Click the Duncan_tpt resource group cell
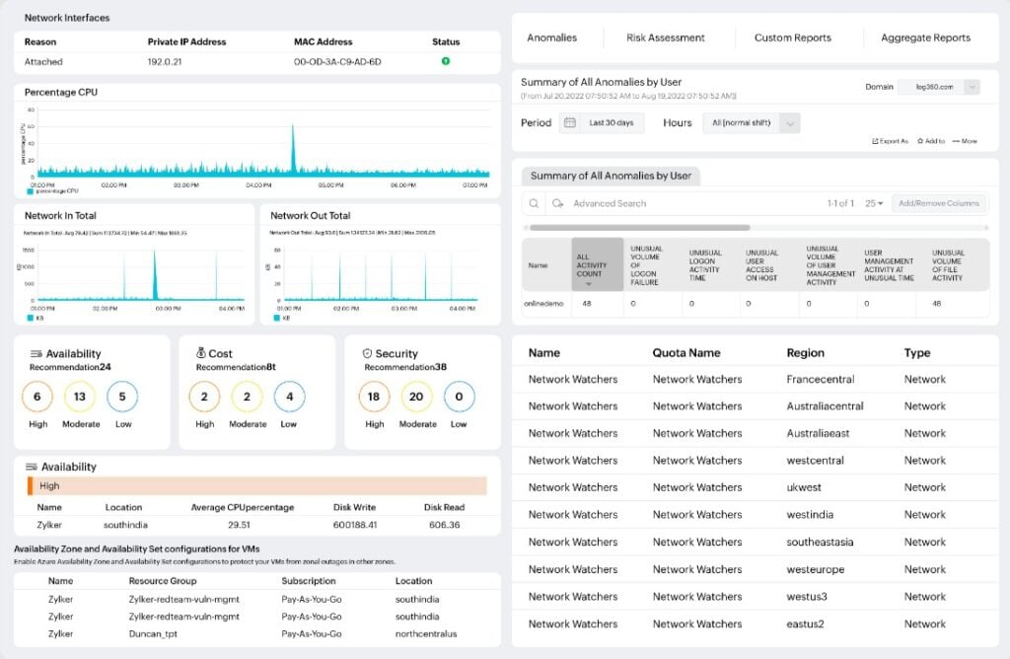The image size is (1010, 659). point(153,634)
